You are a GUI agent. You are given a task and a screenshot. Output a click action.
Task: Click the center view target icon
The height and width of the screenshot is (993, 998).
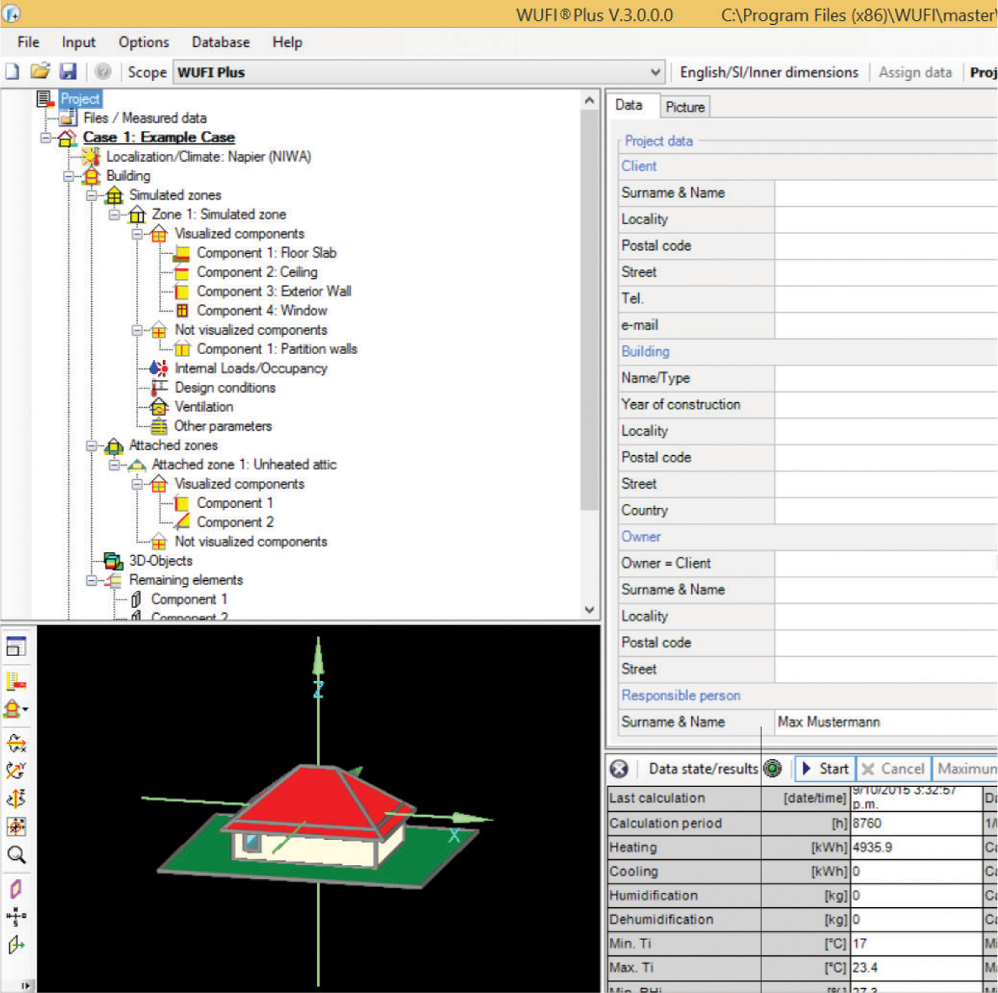[16, 826]
